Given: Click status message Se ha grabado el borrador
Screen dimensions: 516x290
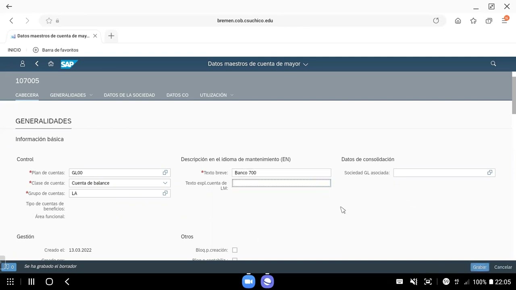Looking at the screenshot, I should pos(50,266).
